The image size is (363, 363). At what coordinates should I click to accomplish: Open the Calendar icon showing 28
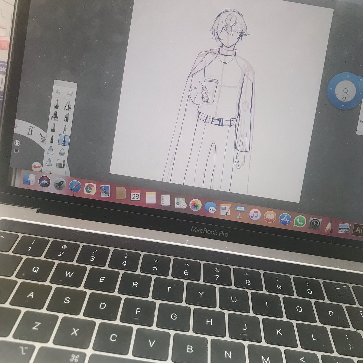pyautogui.click(x=135, y=196)
